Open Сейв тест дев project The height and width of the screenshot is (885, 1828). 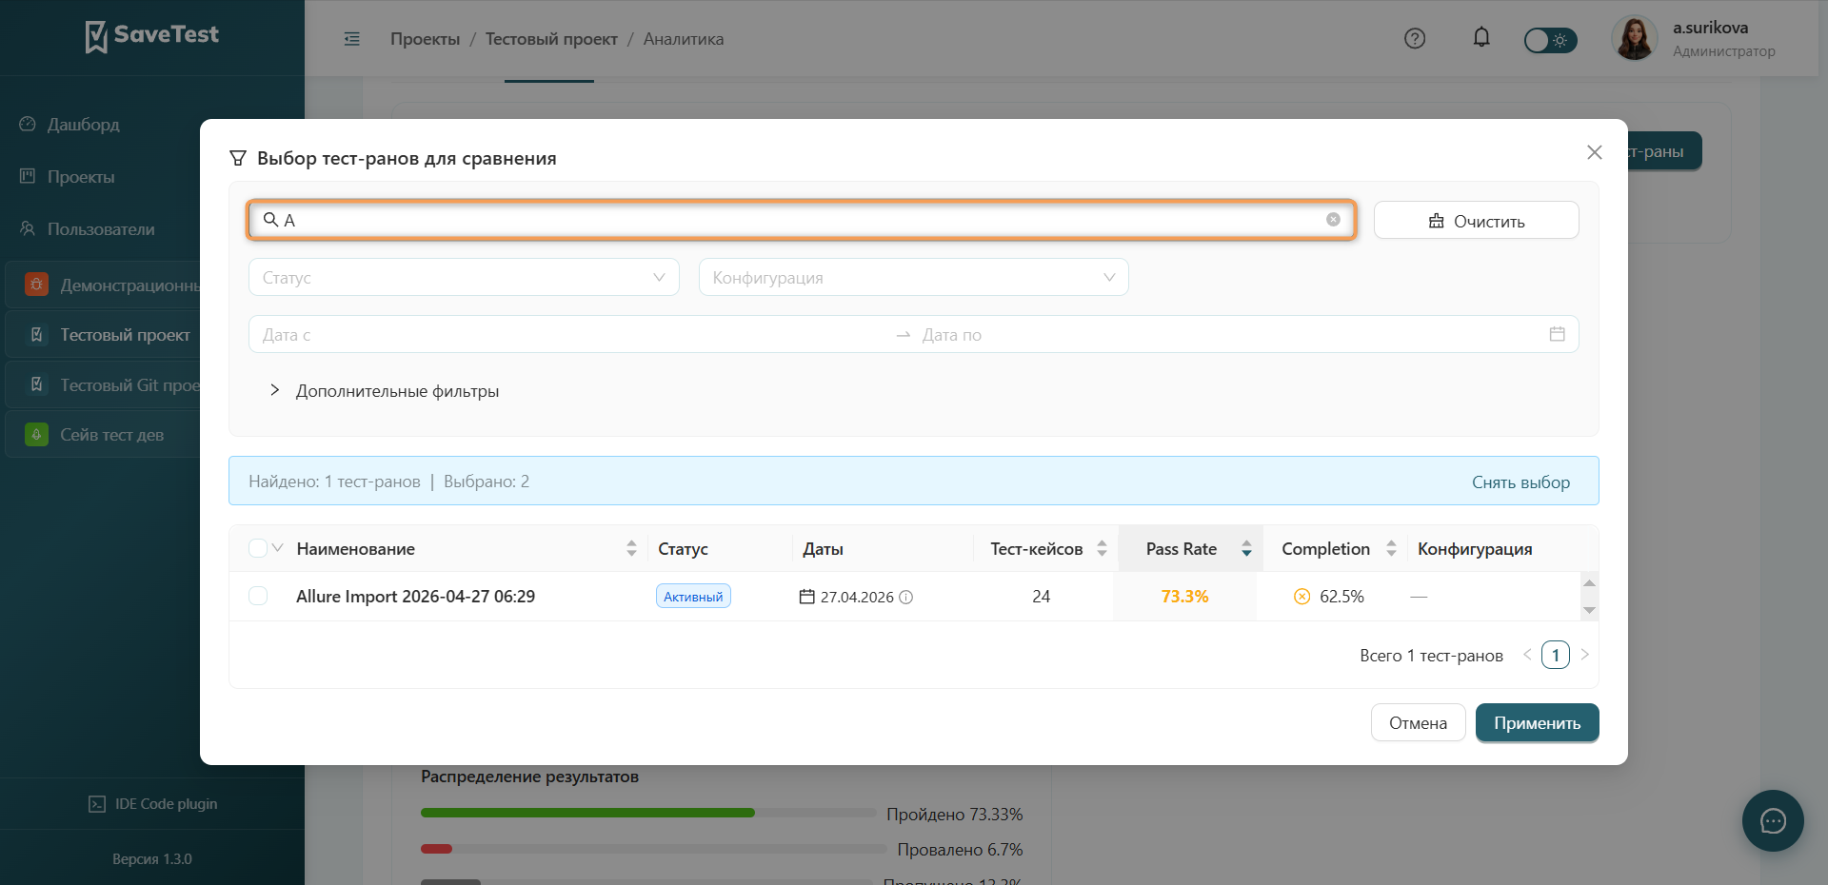105,434
